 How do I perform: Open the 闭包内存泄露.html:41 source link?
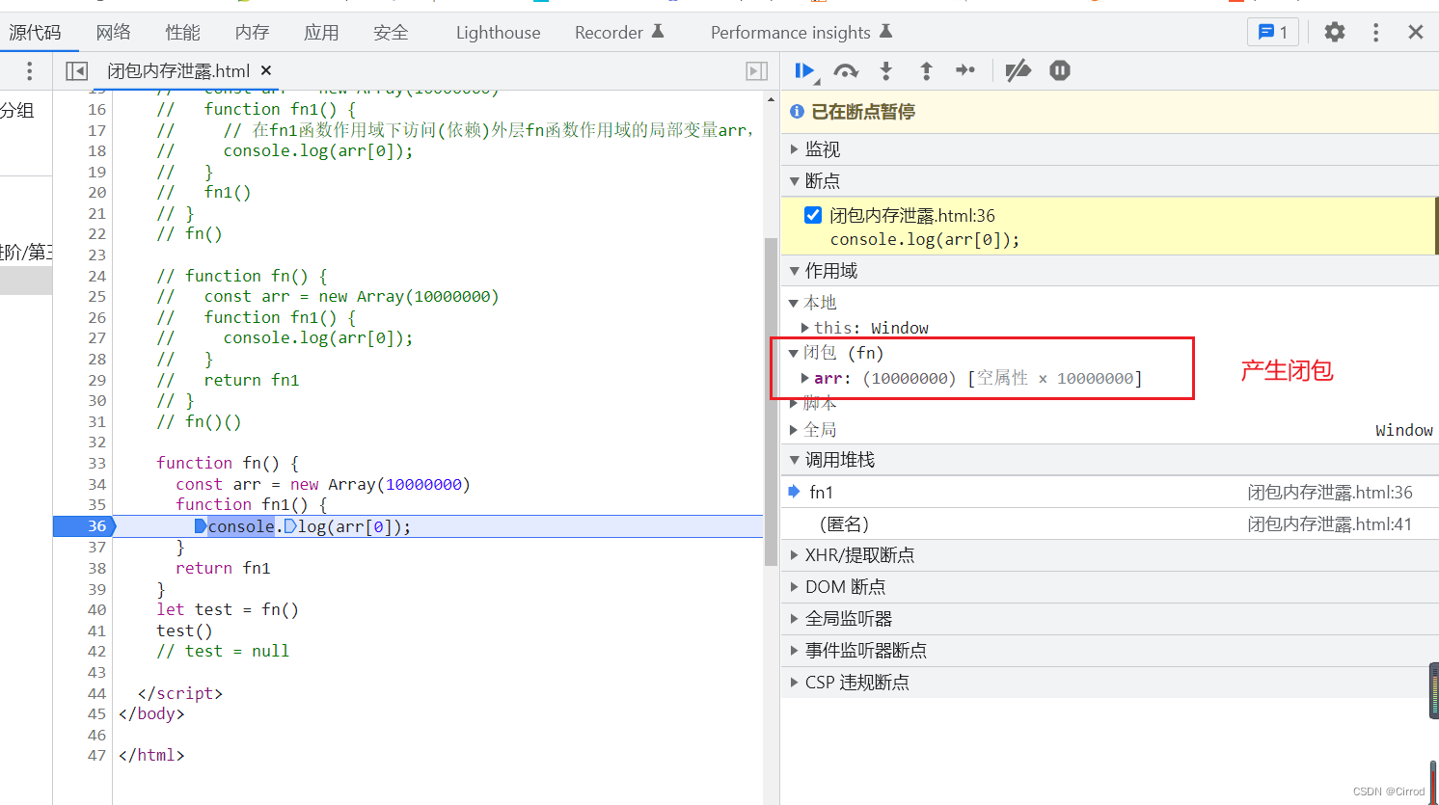1329,523
